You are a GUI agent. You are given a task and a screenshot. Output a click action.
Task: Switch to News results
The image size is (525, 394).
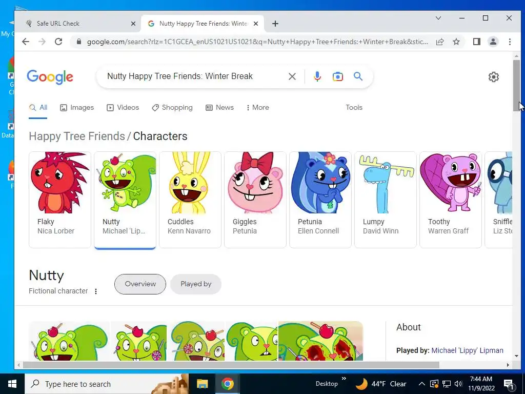click(219, 108)
